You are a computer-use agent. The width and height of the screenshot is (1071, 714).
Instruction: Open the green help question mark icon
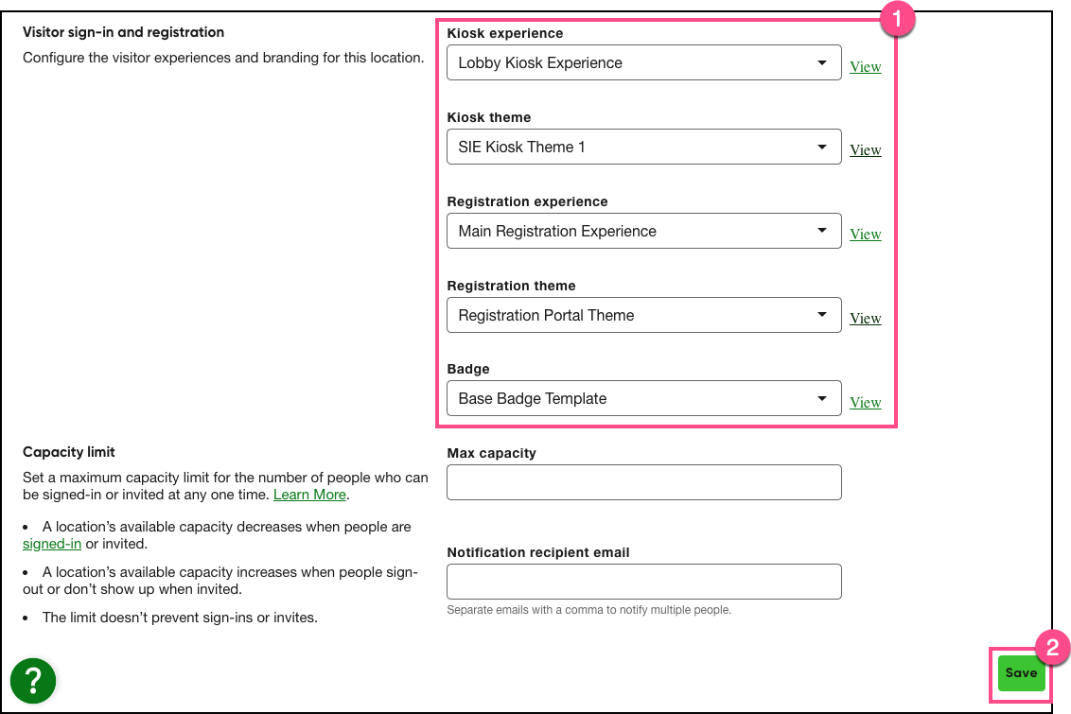33,679
